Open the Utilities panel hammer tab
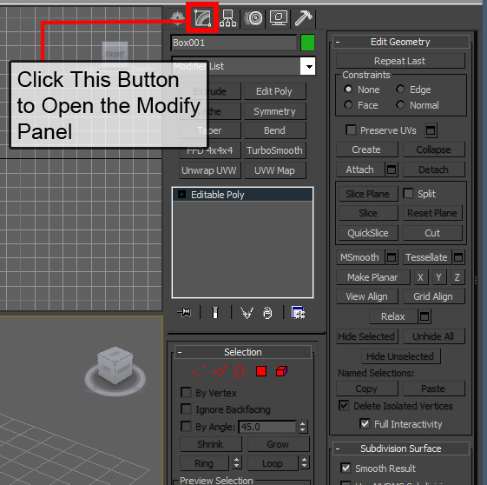 coord(303,17)
